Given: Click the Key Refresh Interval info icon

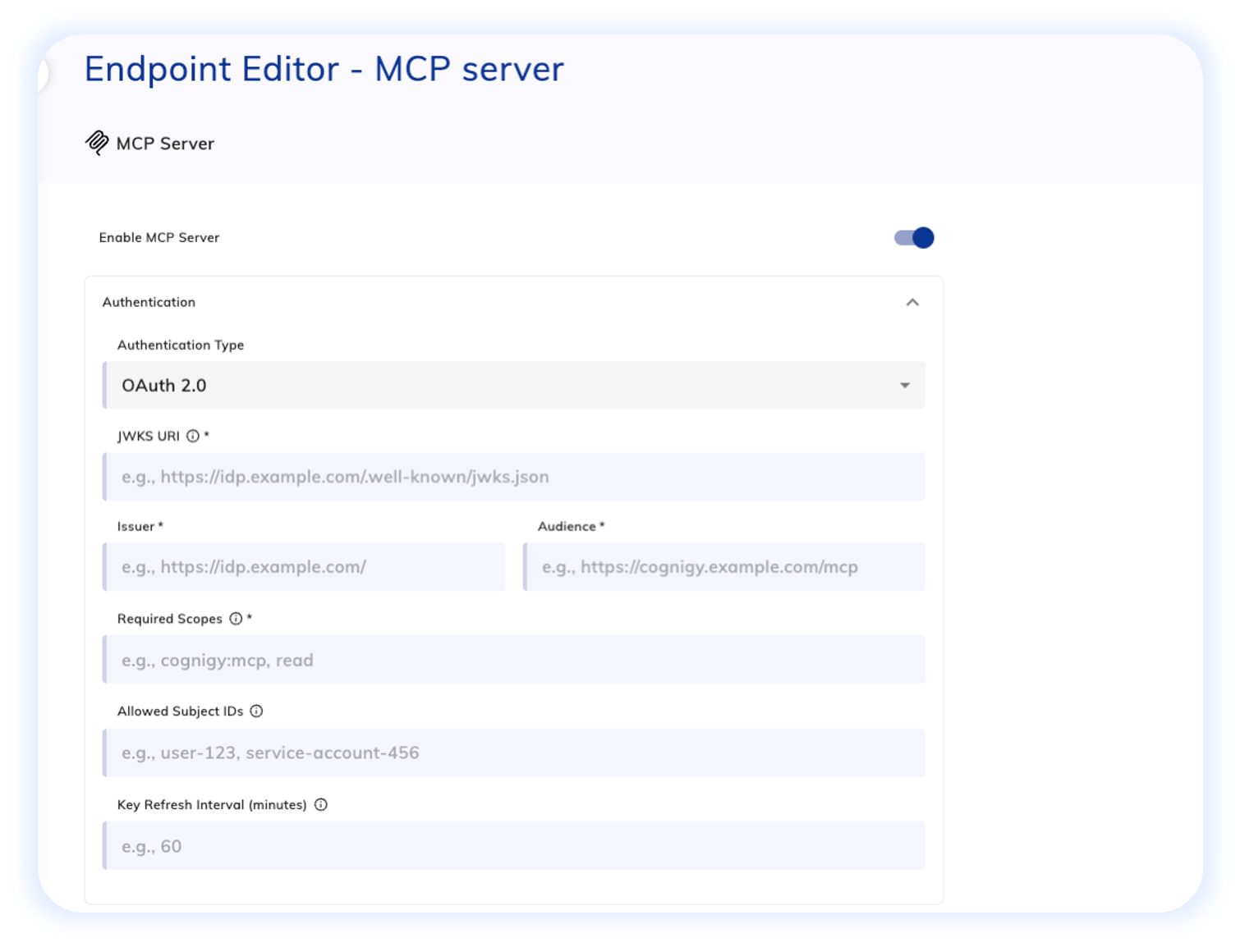Looking at the screenshot, I should click(321, 805).
